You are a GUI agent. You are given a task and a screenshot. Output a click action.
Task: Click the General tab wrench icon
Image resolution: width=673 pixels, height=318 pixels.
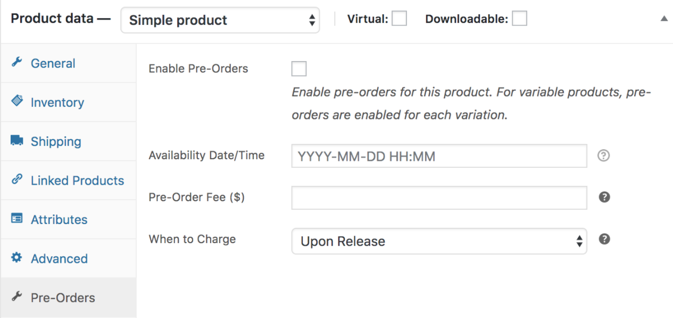click(x=17, y=63)
